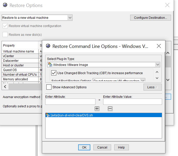Confirm with the OK button
This screenshot has width=178, height=156.
84,147
